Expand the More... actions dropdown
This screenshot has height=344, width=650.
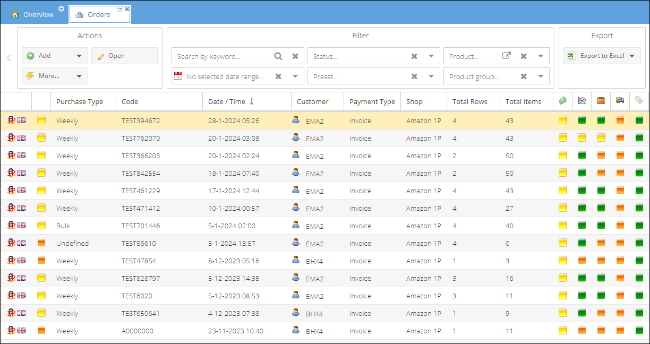(x=79, y=76)
